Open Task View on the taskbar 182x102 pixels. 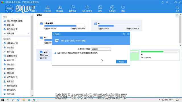(13, 100)
